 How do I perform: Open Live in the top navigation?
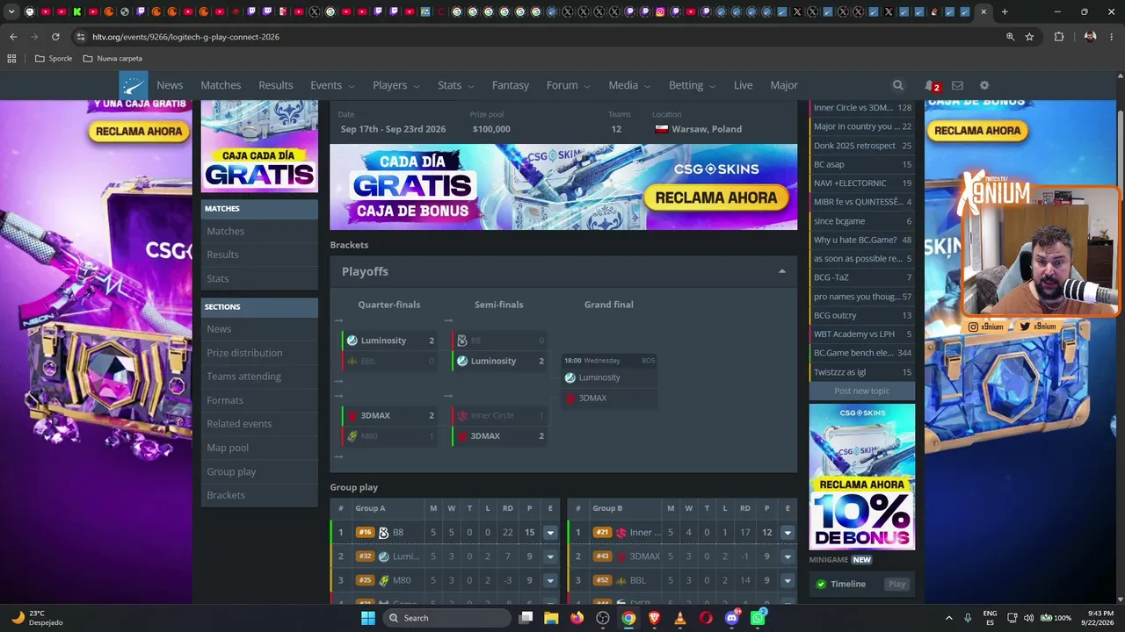tap(744, 85)
